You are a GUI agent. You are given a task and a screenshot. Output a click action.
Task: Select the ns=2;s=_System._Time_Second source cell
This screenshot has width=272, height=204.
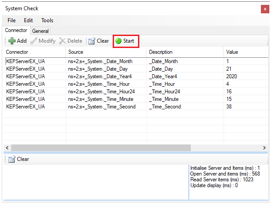click(x=106, y=107)
